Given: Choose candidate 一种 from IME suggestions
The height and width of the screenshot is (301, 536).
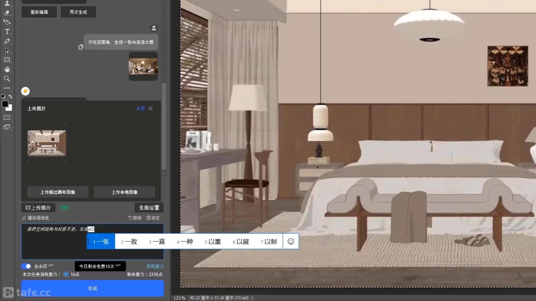Looking at the screenshot, I should pyautogui.click(x=185, y=242).
